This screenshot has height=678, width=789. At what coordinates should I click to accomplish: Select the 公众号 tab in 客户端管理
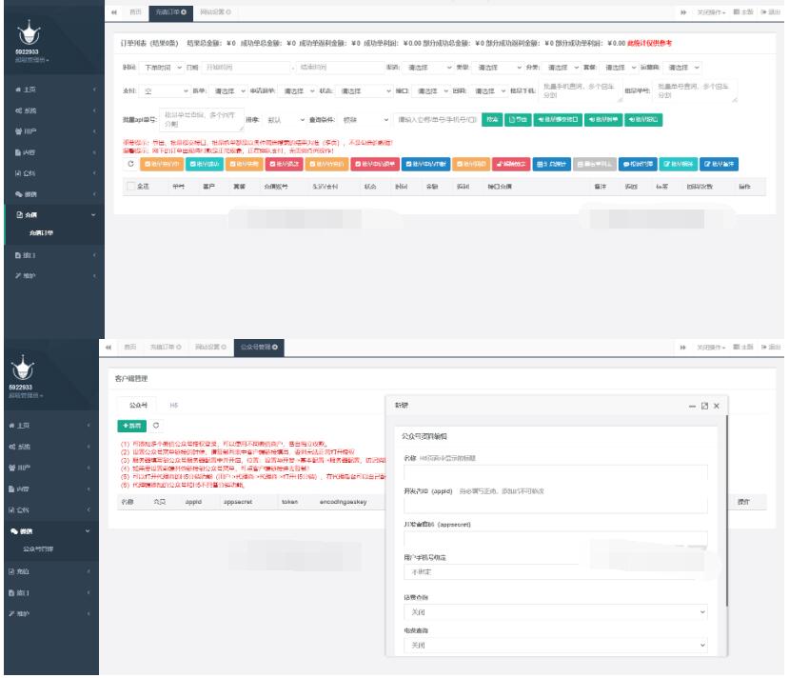[137, 405]
